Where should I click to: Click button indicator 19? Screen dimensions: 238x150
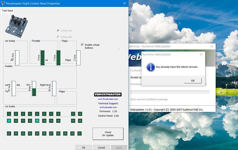pos(73,121)
